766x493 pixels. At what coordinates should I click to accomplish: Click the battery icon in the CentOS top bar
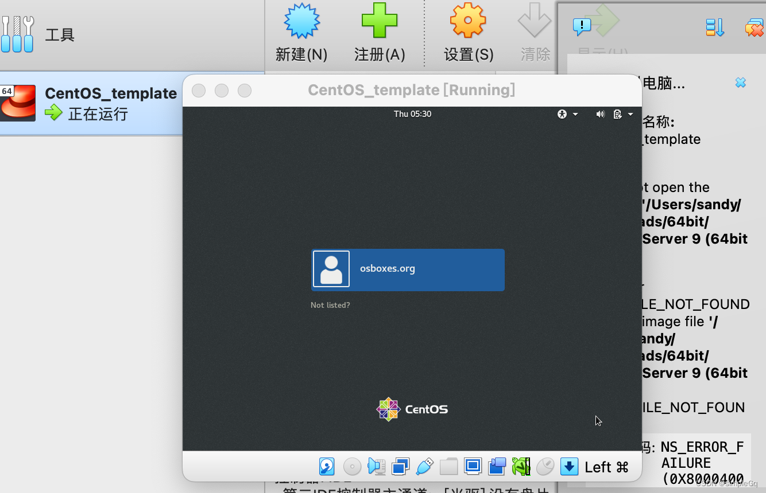617,114
